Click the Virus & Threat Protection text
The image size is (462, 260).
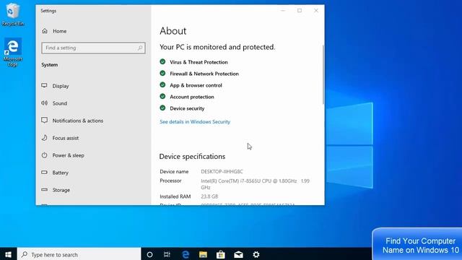[x=199, y=62]
